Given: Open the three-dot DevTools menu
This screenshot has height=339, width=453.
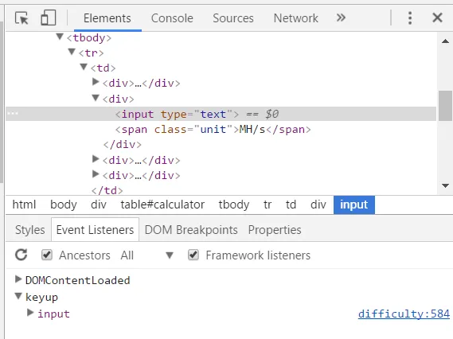Looking at the screenshot, I should [x=410, y=18].
